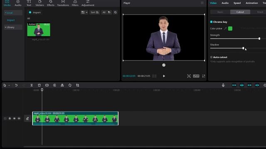Rotate the selected clip

tap(70, 85)
